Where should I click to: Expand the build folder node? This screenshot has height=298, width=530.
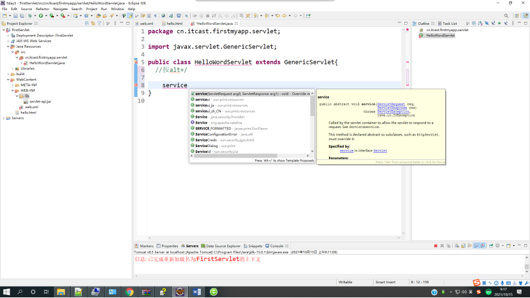(8, 74)
